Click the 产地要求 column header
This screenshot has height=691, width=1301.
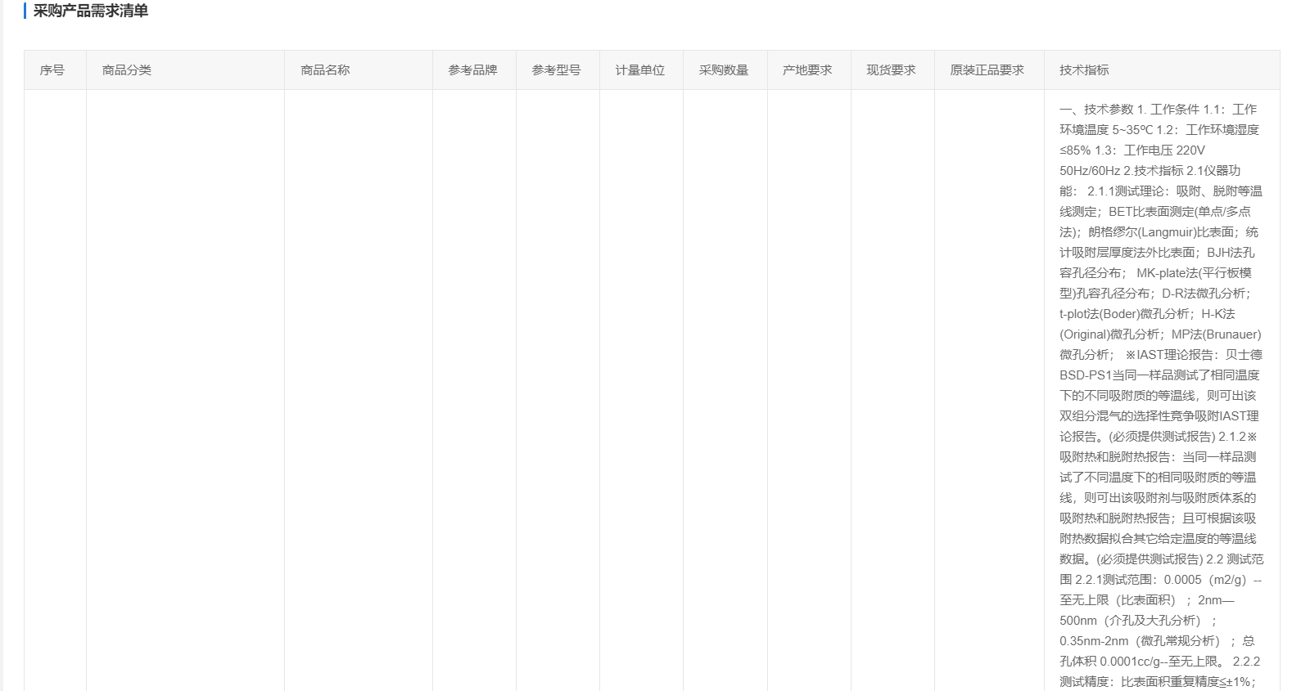point(807,70)
